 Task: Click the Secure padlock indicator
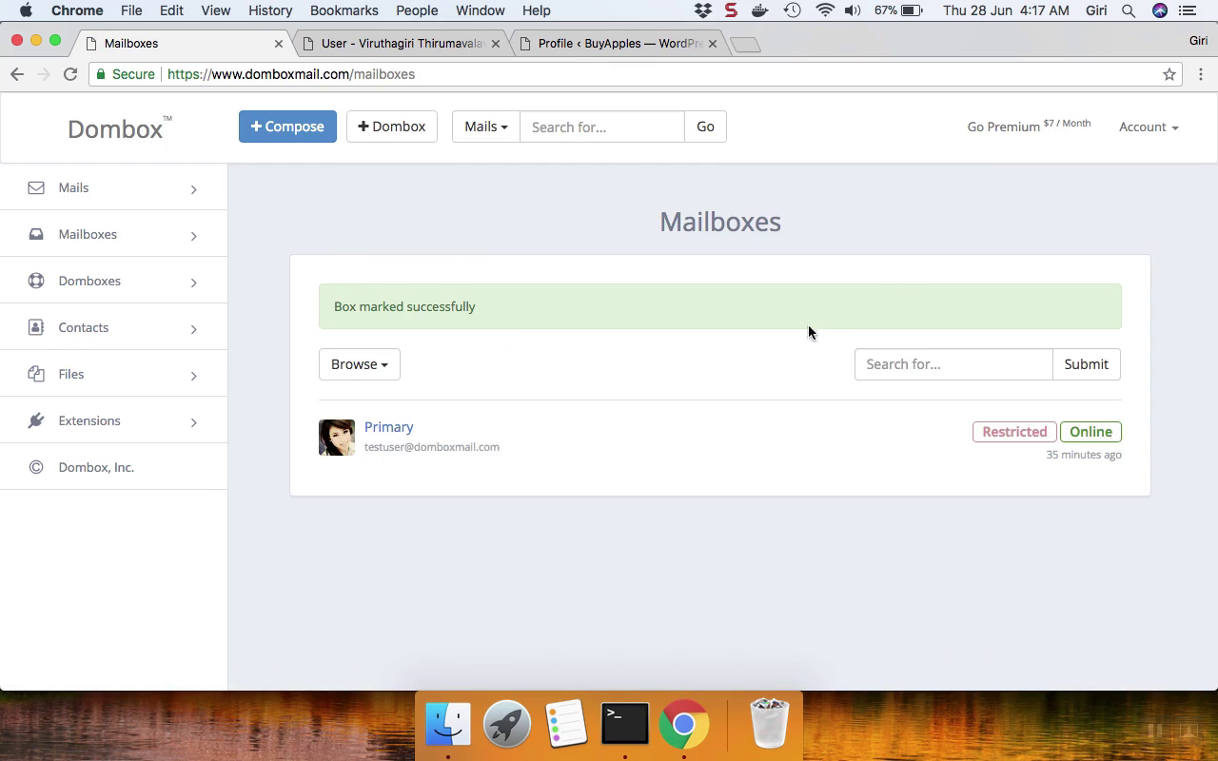[x=126, y=74]
